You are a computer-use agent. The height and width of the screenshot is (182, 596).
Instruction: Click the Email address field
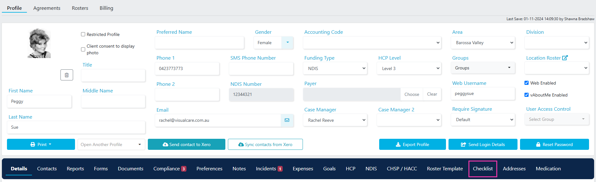[x=218, y=120]
